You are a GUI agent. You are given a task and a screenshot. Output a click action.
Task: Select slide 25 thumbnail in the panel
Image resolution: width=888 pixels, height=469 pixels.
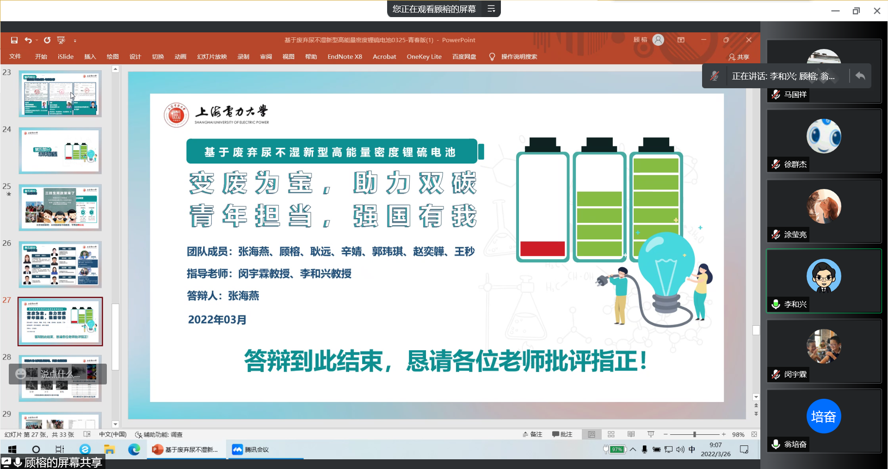[60, 207]
